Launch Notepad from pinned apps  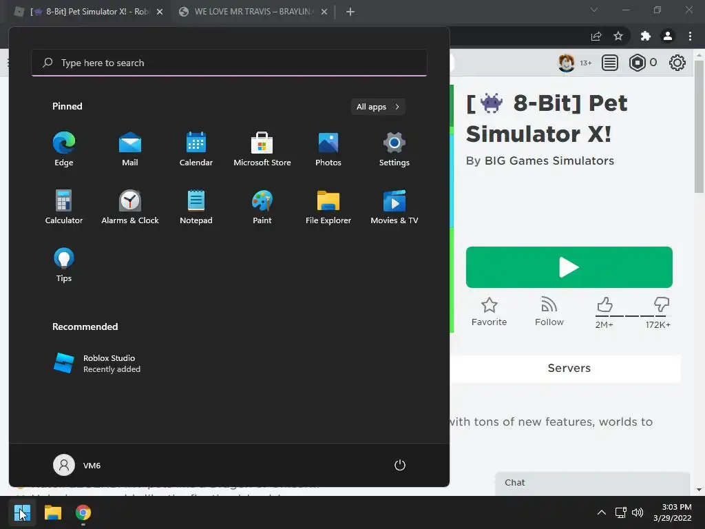point(196,207)
